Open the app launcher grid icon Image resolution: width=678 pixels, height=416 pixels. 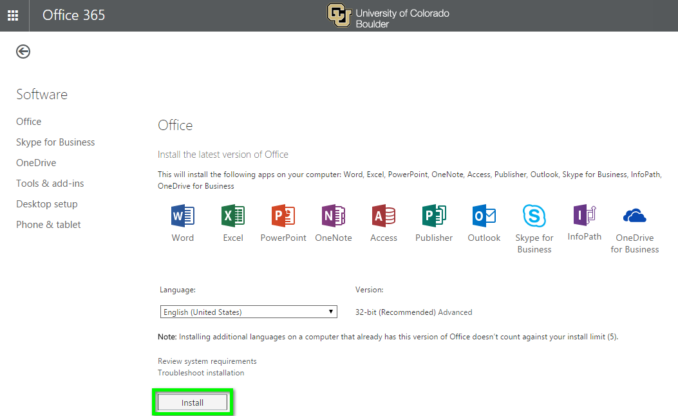pos(13,15)
